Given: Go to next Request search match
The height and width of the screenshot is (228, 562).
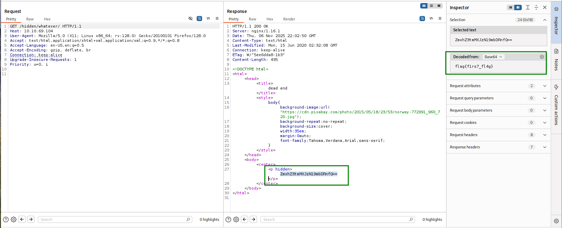Looking at the screenshot, I should (x=31, y=219).
